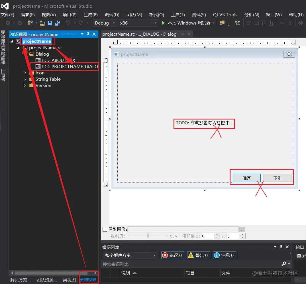
Task: Collapse the projectName root node
Action: click(x=12, y=41)
